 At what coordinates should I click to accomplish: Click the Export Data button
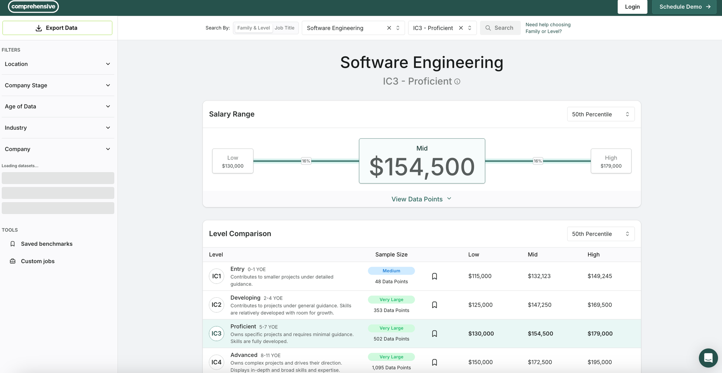point(57,28)
